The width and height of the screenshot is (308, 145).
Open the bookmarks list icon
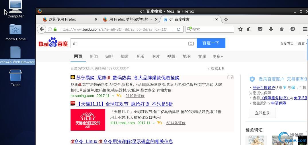[249, 29]
